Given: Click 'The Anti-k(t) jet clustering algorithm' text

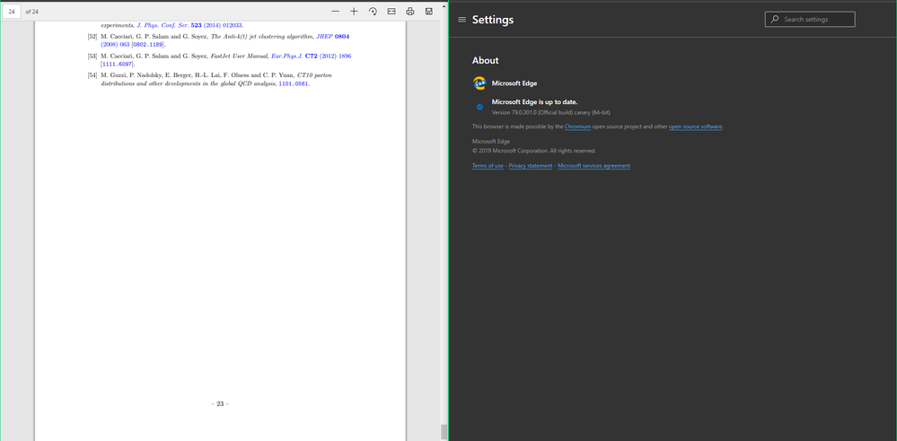Looking at the screenshot, I should tap(261, 37).
